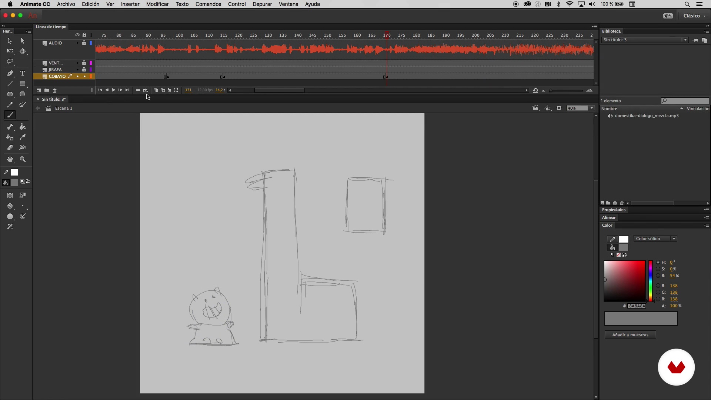Choose the Eraser tool
The image size is (711, 400).
pos(10,147)
